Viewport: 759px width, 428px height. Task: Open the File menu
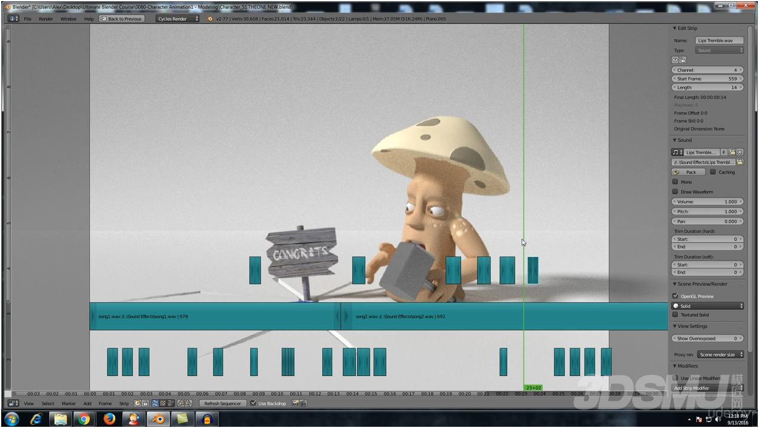pos(28,19)
